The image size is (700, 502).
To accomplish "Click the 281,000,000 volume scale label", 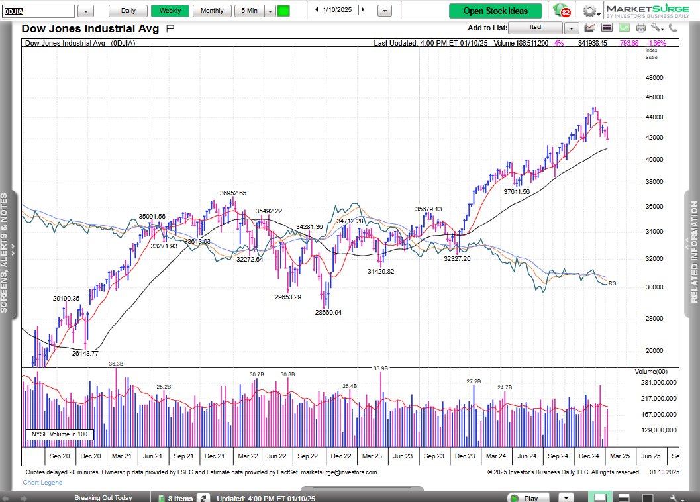I will (659, 382).
